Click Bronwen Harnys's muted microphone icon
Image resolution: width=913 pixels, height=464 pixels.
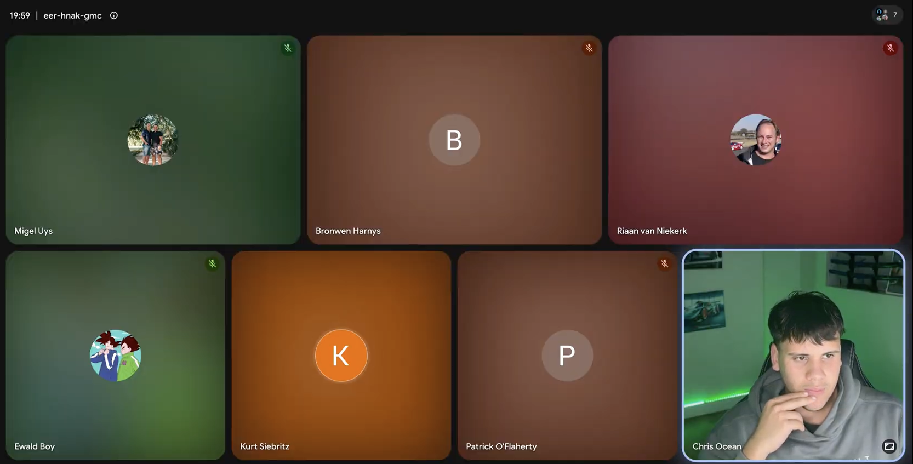coord(589,48)
